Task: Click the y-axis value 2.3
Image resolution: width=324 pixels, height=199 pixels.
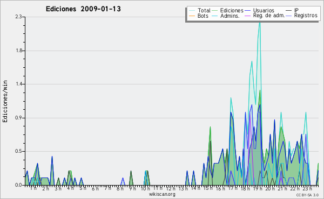Action: (19, 17)
